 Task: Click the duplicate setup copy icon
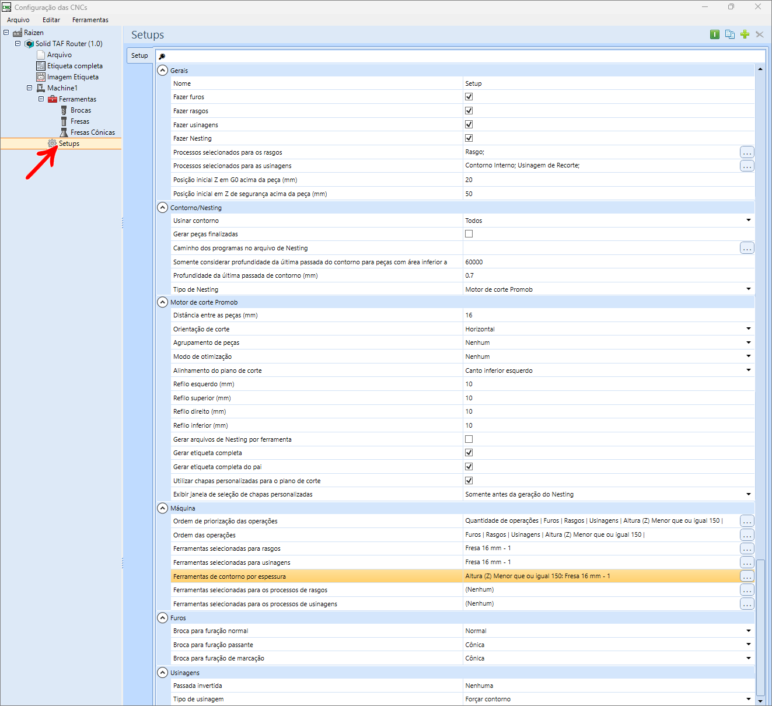click(729, 34)
